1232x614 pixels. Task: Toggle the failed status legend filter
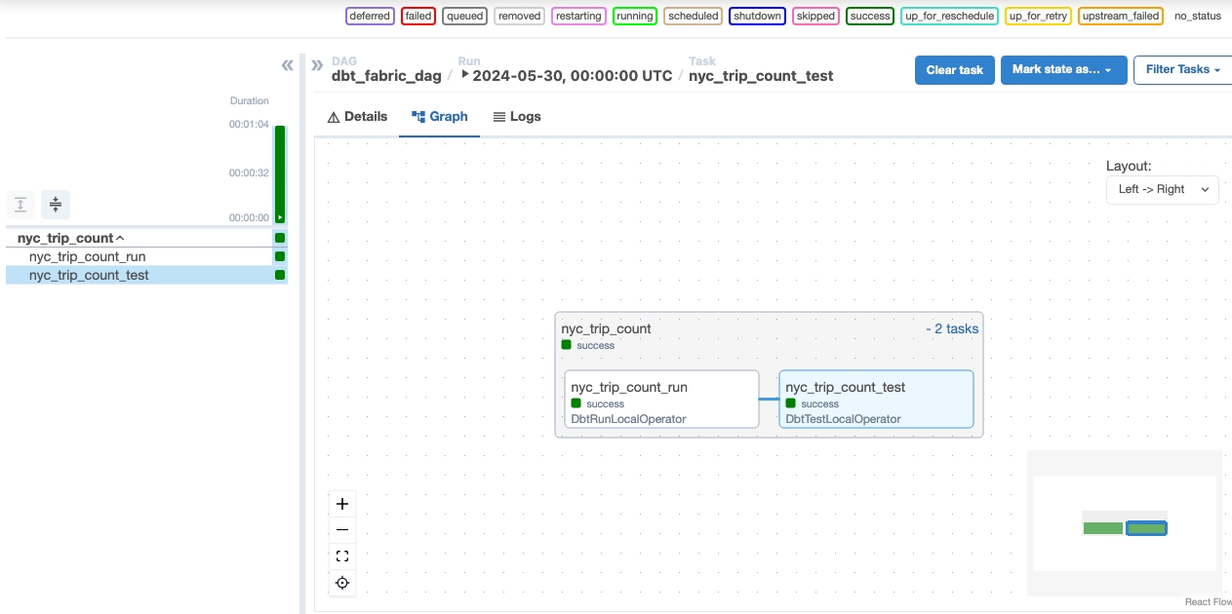(418, 17)
